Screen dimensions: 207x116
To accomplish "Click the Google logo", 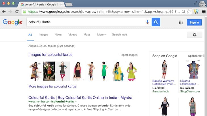I will point(12,22).
